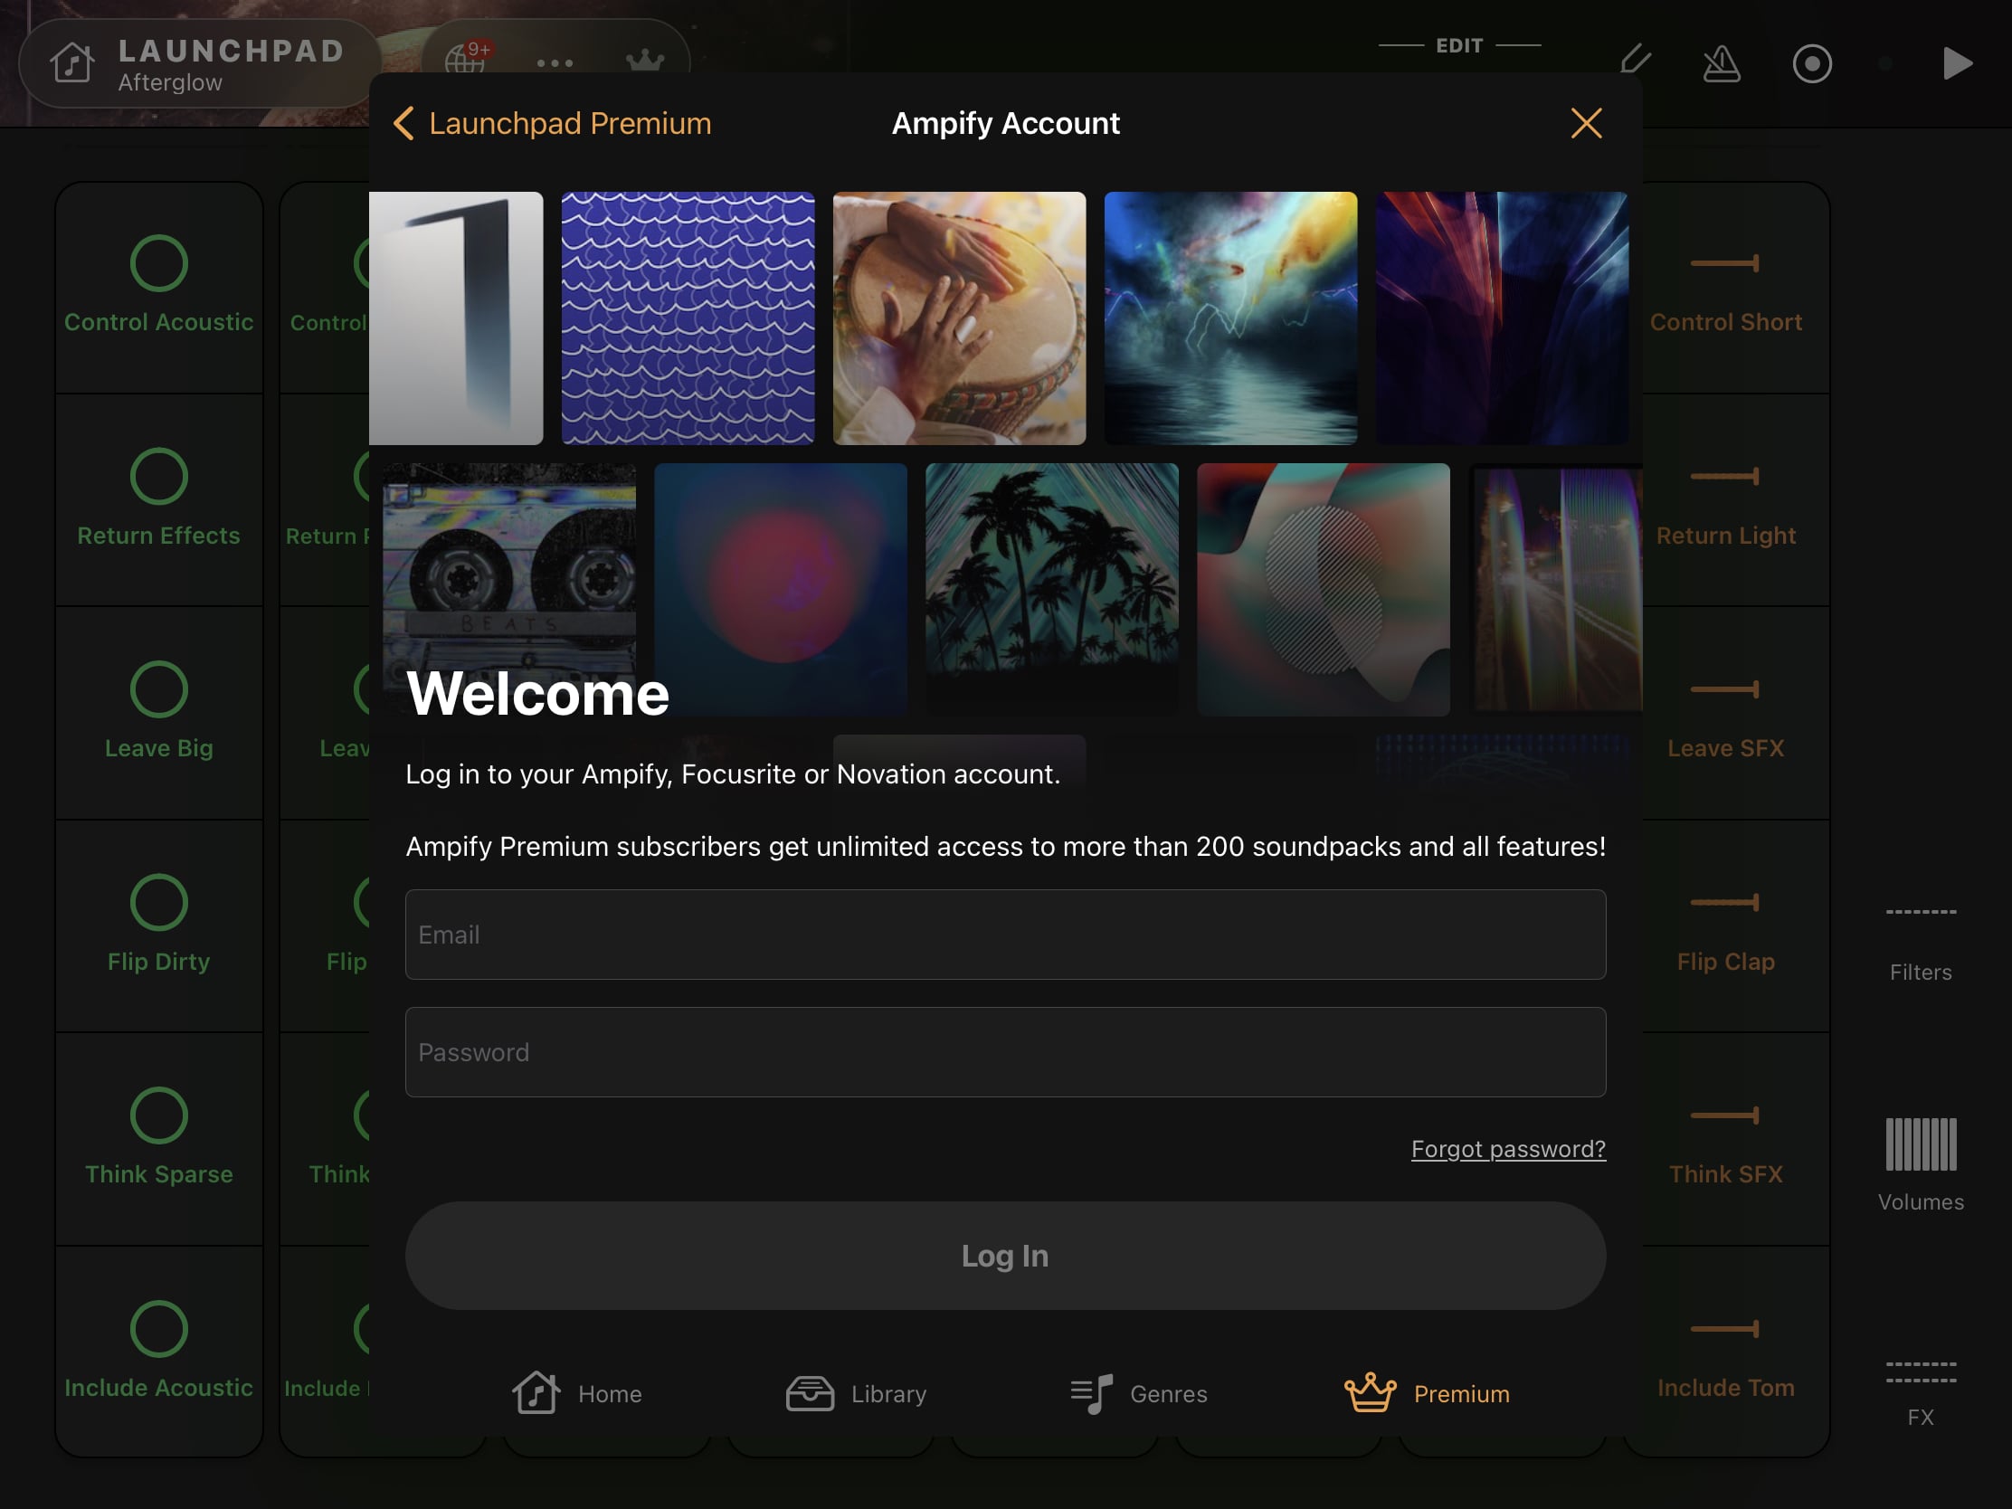
Task: Select the palm trees soundpack thumbnail
Action: 1051,590
